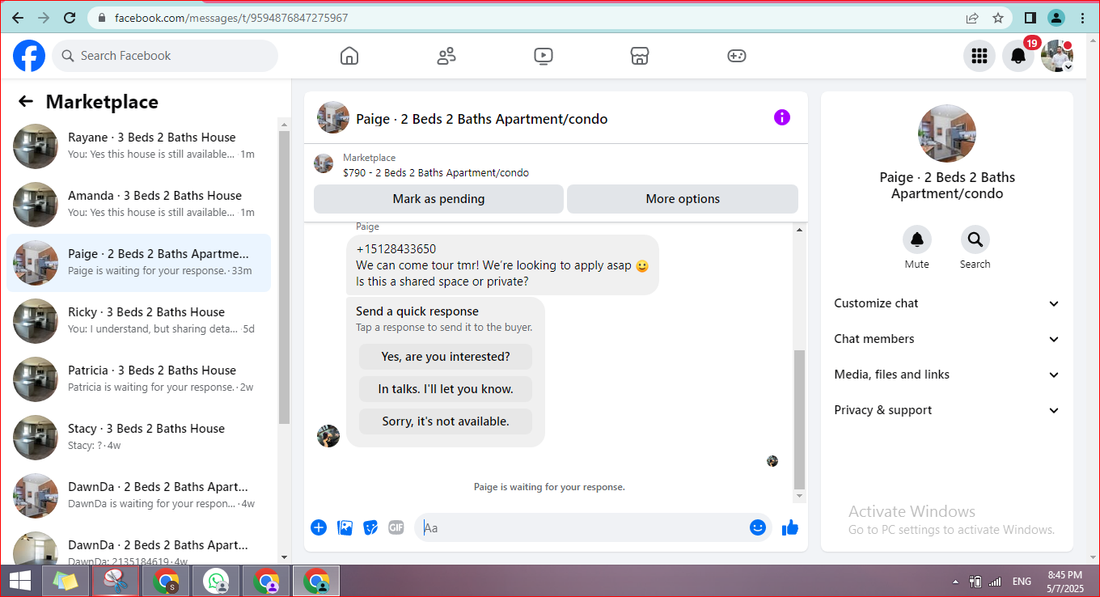Open the Watch video icon

point(544,56)
